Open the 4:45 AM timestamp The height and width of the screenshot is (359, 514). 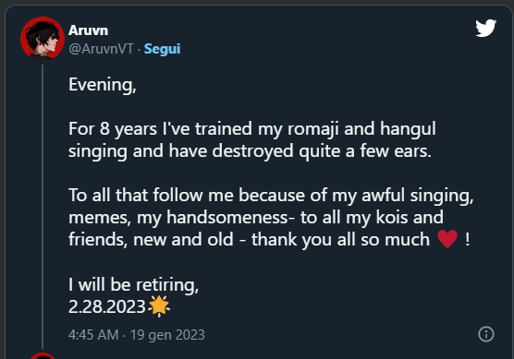pyautogui.click(x=93, y=335)
